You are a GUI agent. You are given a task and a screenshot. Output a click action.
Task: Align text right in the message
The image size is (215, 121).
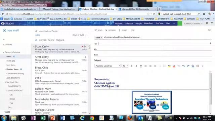coord(155,66)
